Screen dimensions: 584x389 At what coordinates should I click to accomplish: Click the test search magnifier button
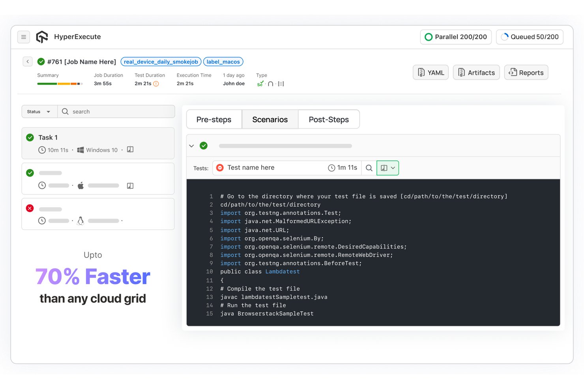point(369,168)
